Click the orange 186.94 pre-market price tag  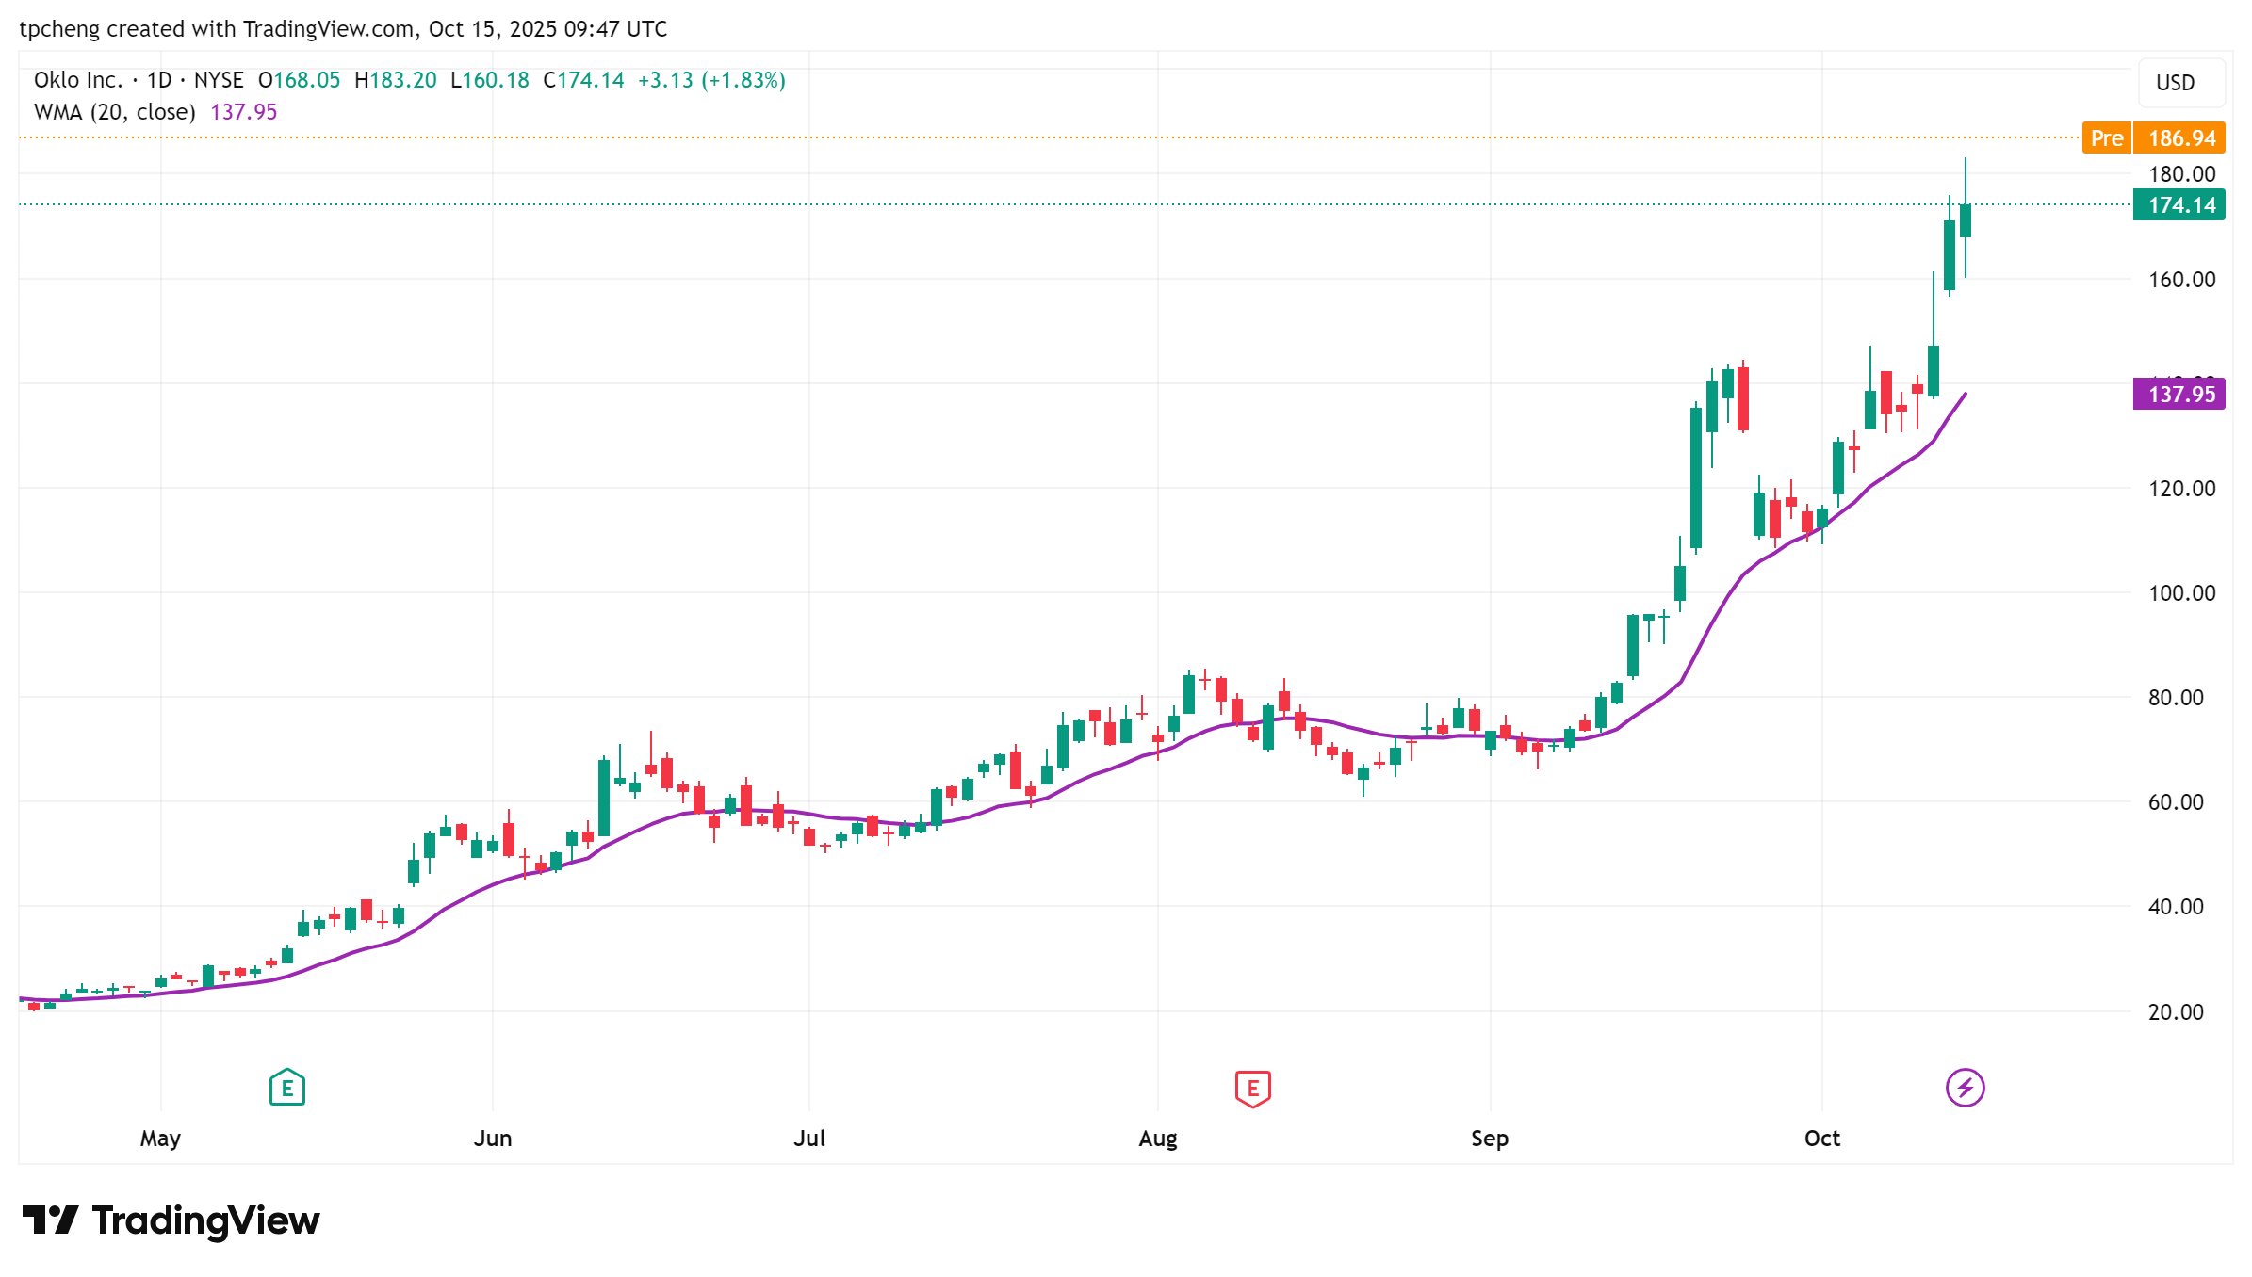click(2180, 138)
